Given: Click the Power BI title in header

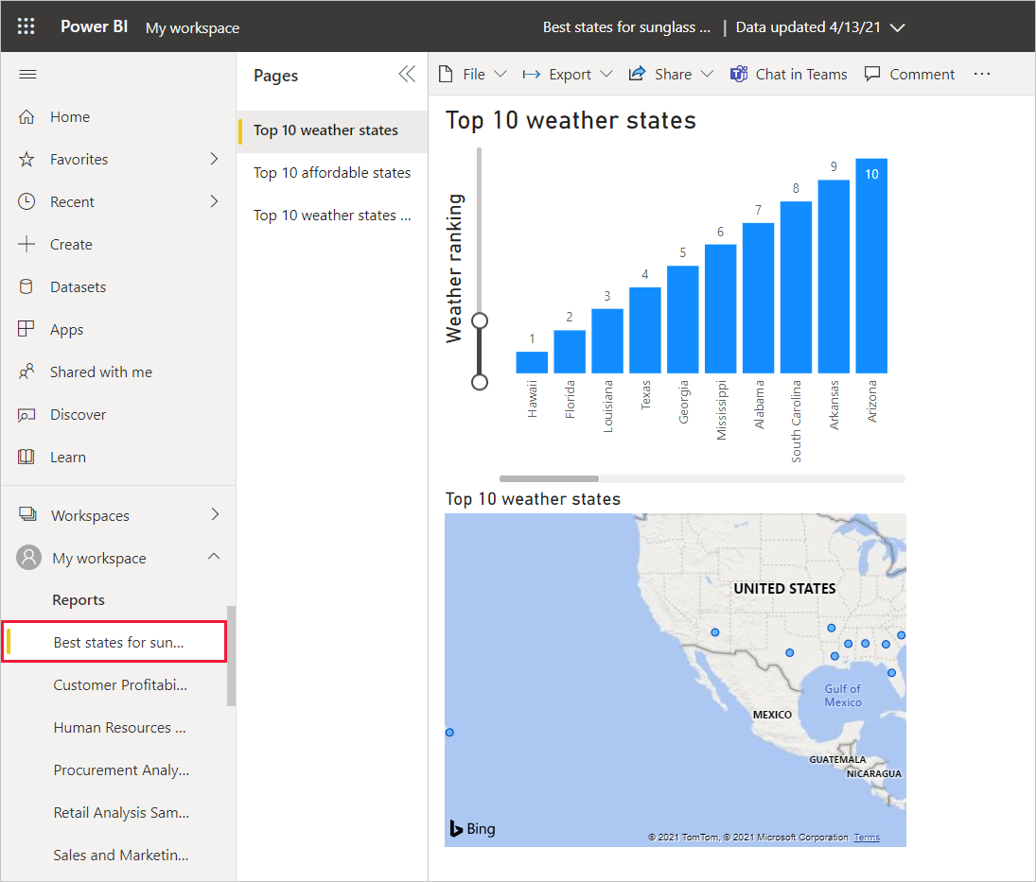Looking at the screenshot, I should [x=94, y=26].
